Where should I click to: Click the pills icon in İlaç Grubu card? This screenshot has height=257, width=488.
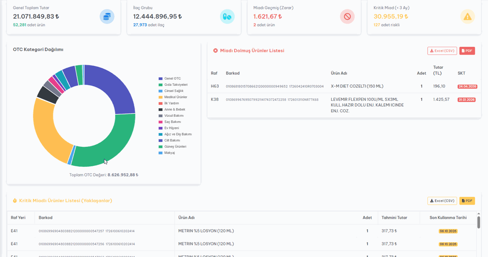click(227, 17)
